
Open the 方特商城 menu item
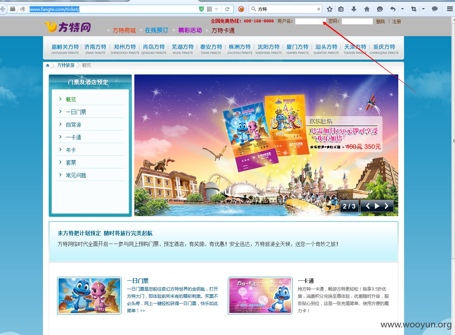tap(124, 30)
